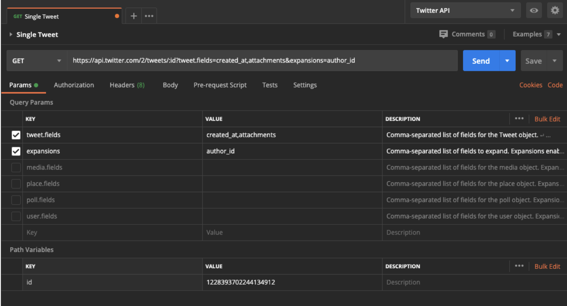Open the Tests tab
The width and height of the screenshot is (567, 306).
[x=270, y=85]
